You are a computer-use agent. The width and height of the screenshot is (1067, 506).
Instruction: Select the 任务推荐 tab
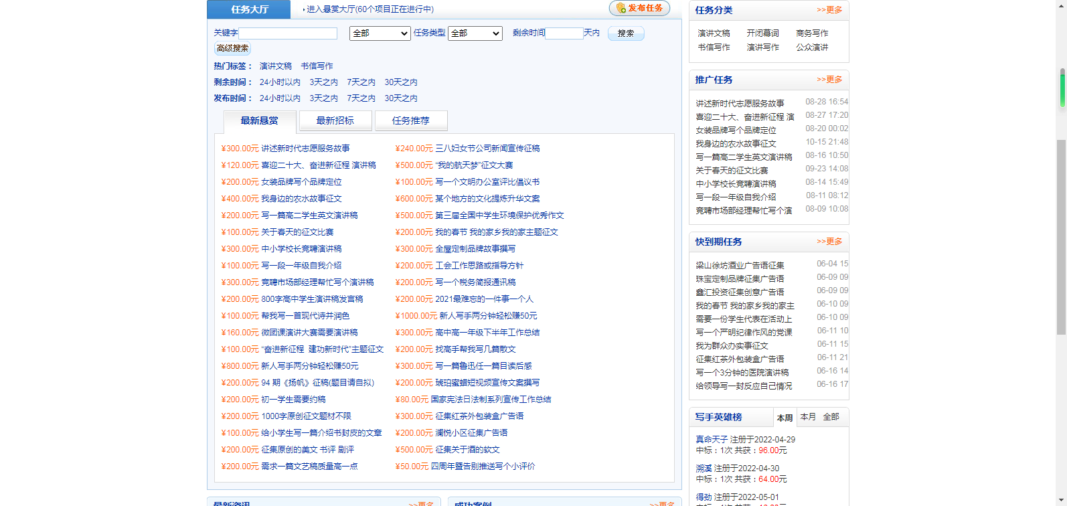[410, 120]
